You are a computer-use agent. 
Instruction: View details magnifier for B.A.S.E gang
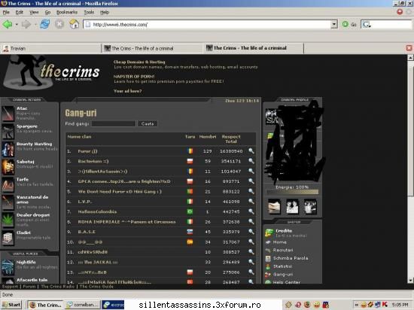[x=251, y=232]
